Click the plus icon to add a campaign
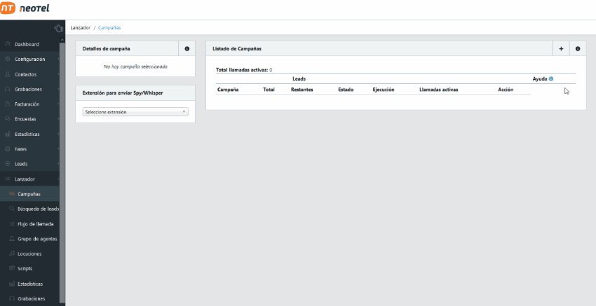This screenshot has height=306, width=596. [x=561, y=49]
